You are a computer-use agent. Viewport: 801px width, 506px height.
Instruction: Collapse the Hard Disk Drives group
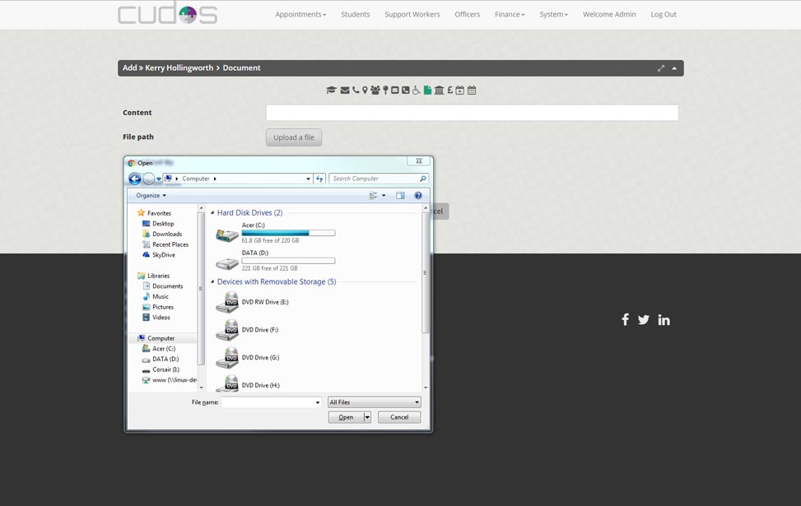tap(212, 213)
